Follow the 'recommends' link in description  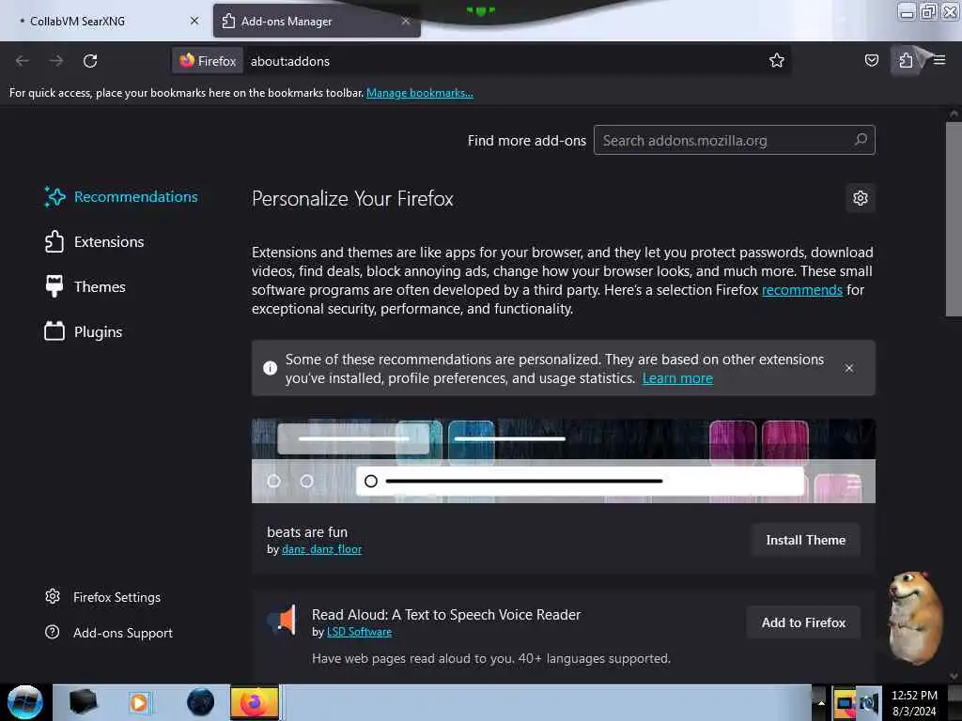point(802,289)
